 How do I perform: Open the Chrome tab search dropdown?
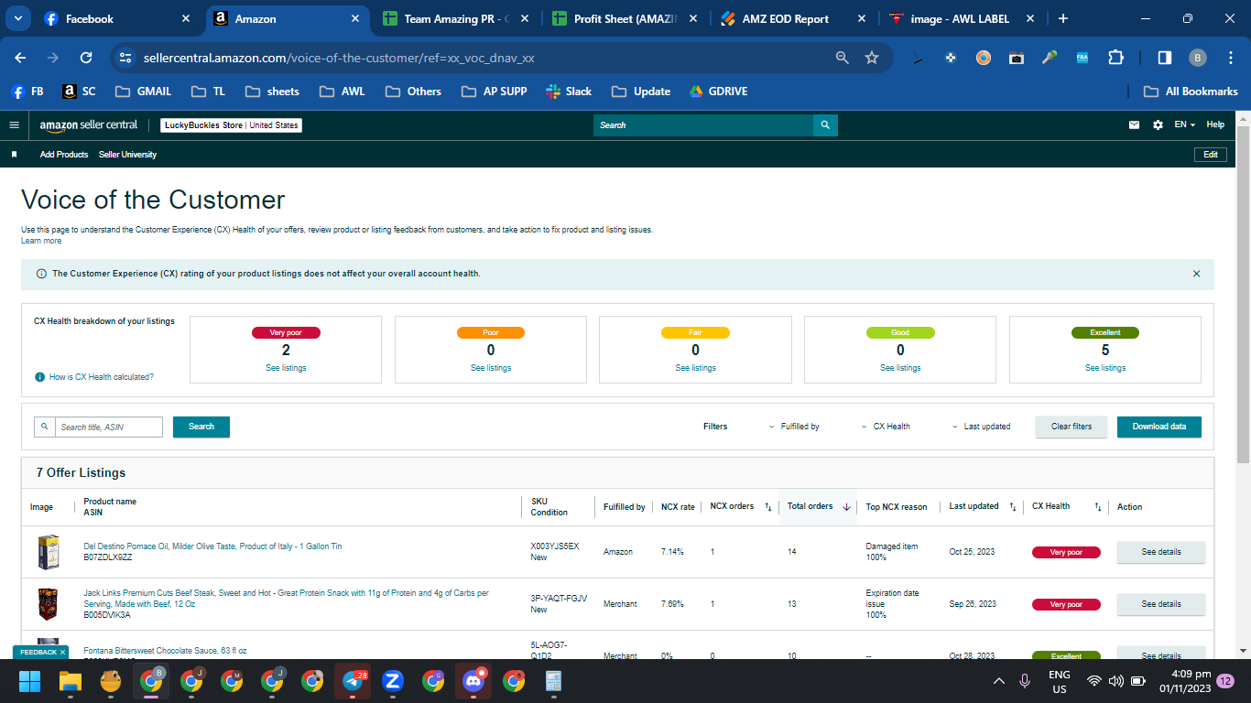[19, 18]
